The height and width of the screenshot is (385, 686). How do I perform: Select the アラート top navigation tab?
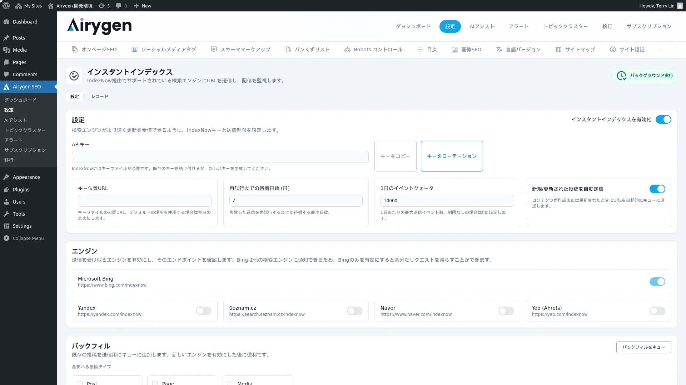coord(518,26)
